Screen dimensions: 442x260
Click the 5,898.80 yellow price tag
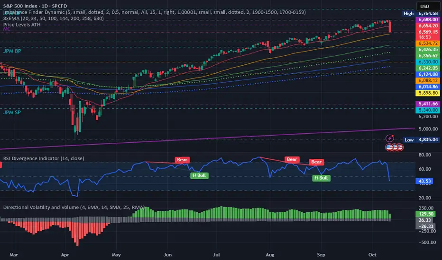tap(428, 93)
